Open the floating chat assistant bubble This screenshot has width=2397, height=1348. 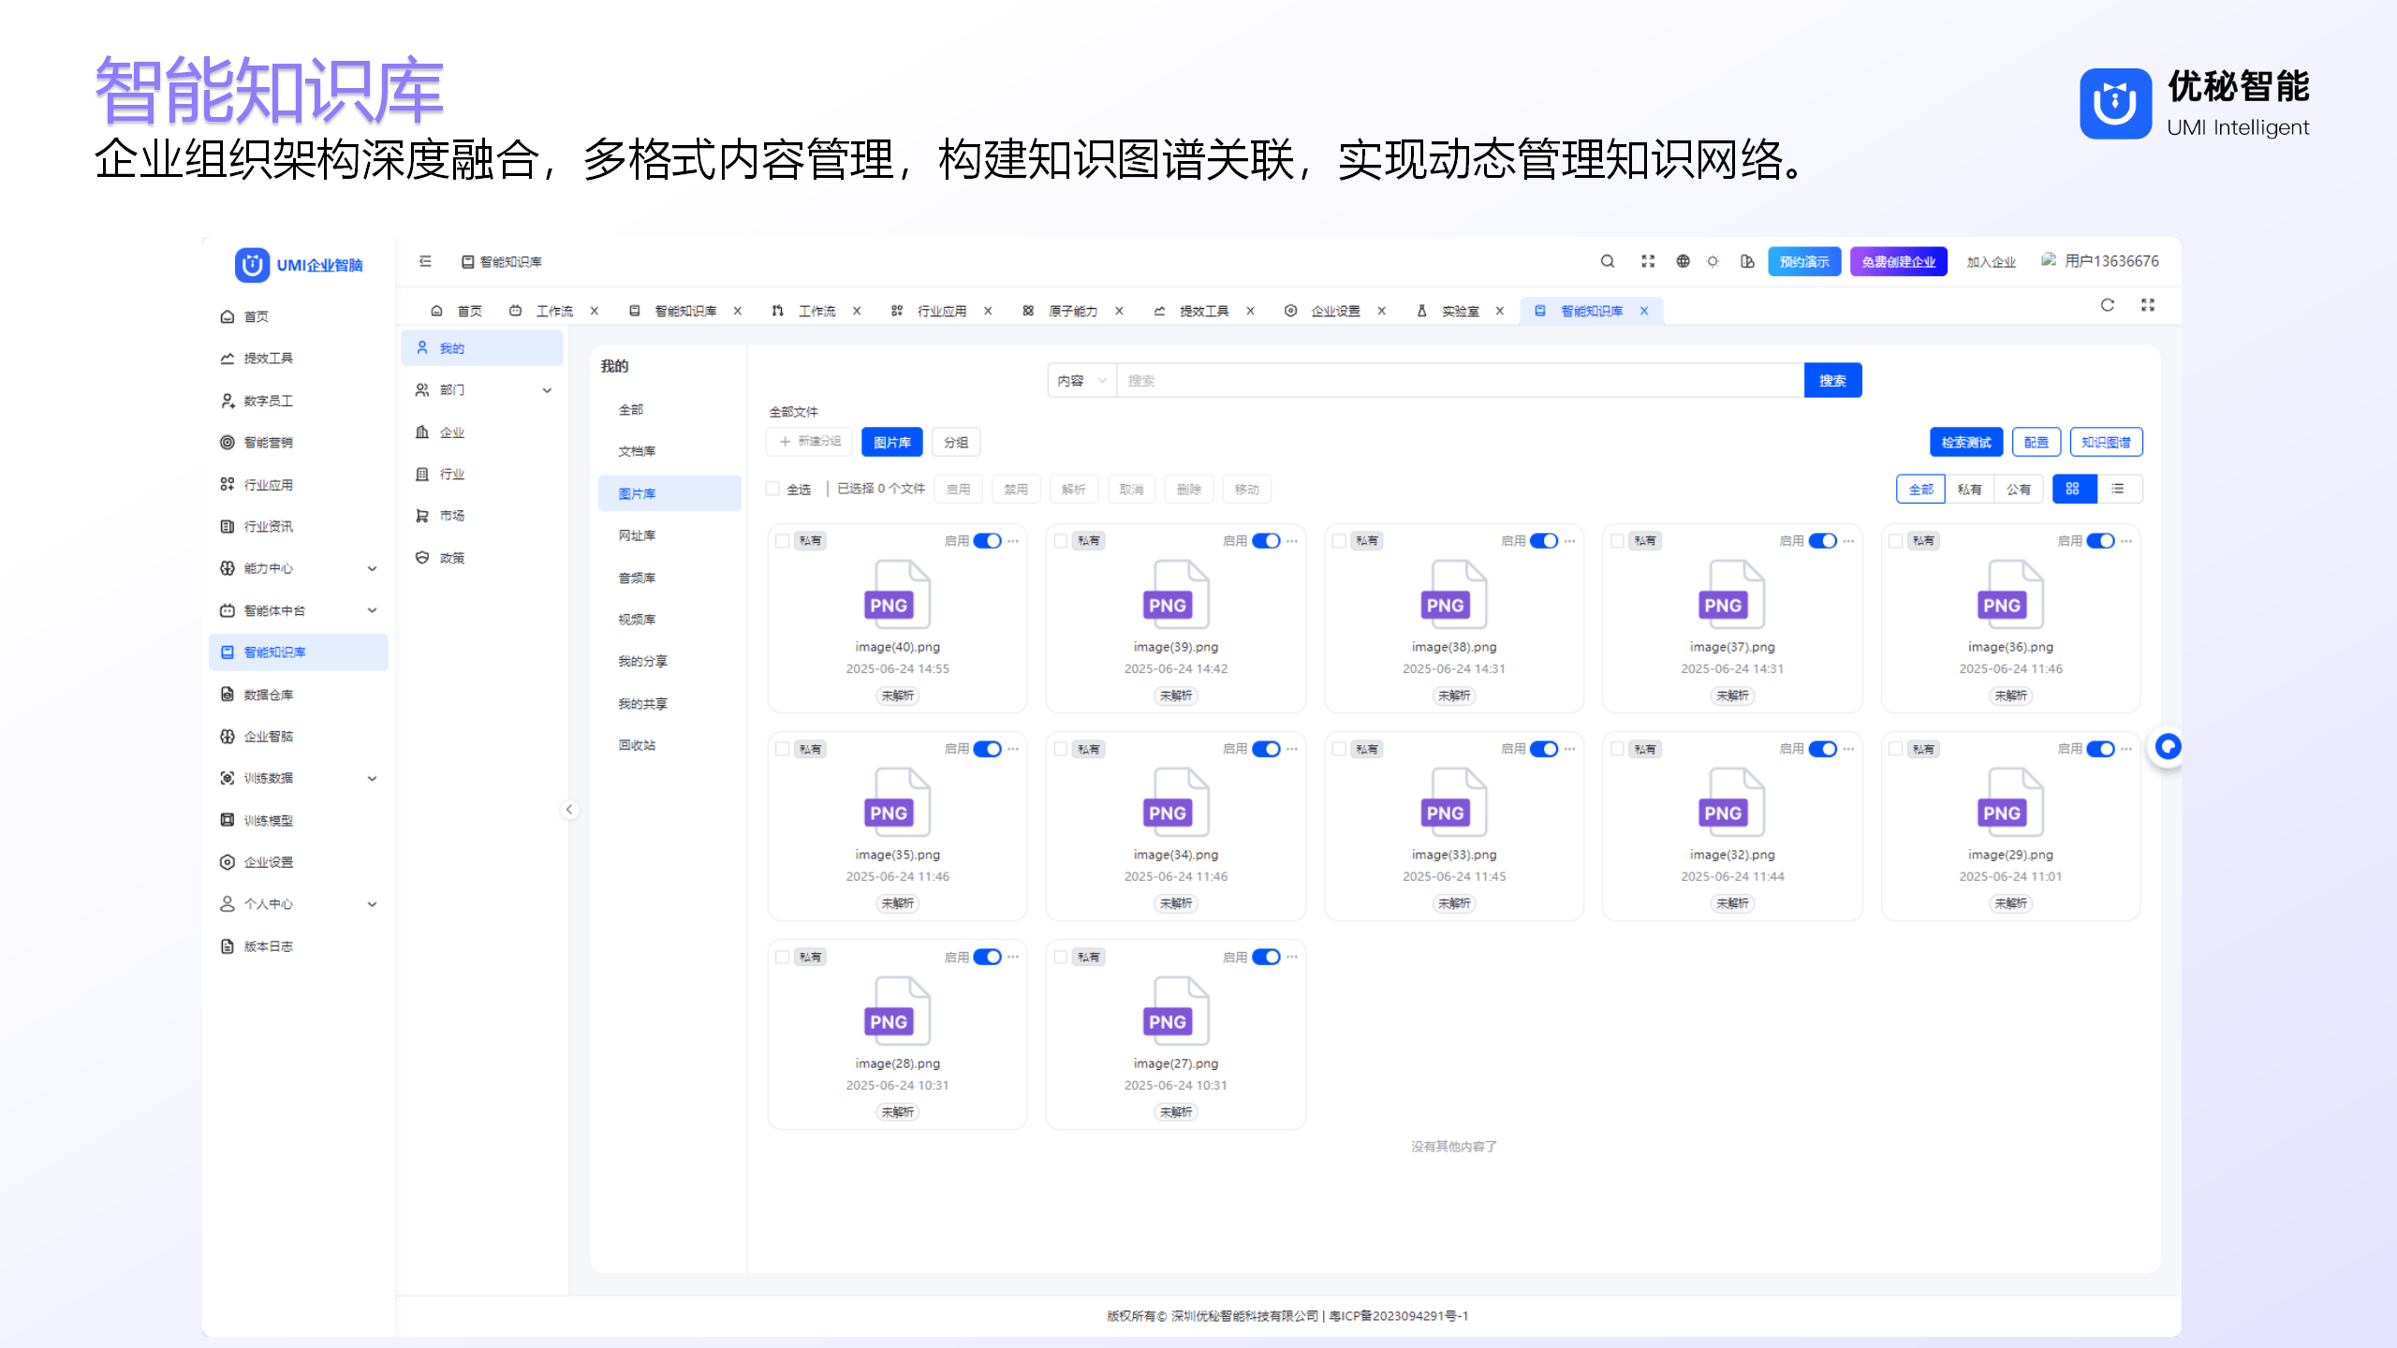click(2167, 746)
